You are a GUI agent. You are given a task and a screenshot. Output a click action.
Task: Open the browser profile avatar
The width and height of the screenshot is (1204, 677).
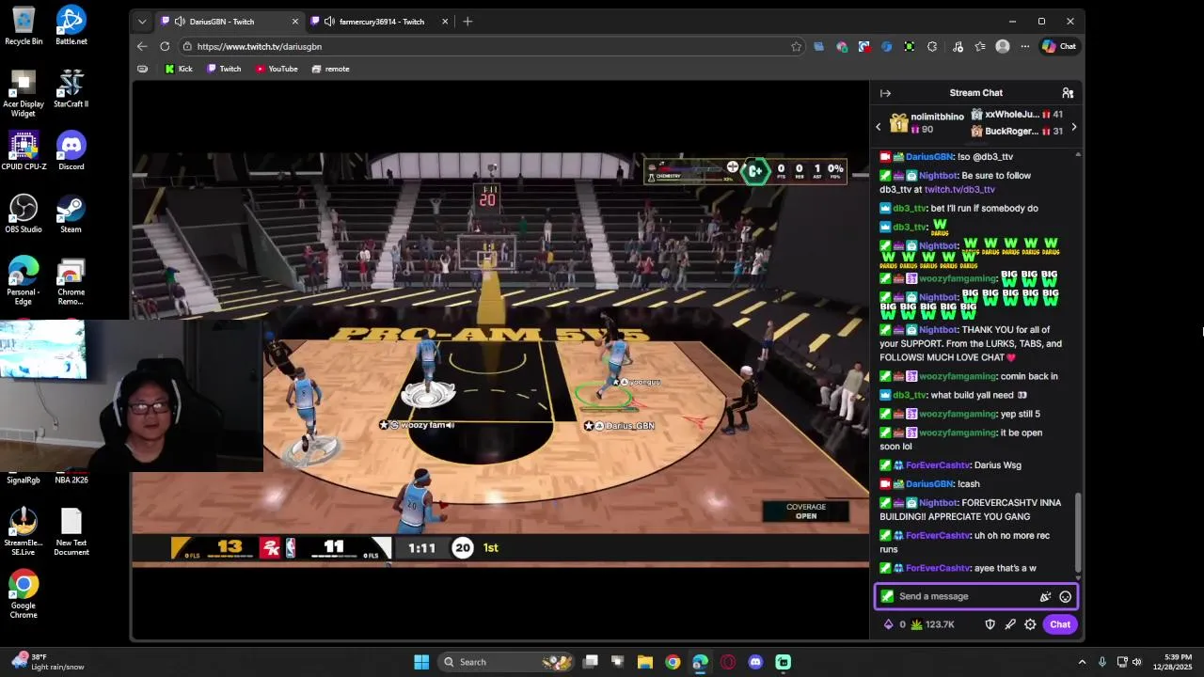click(1003, 46)
